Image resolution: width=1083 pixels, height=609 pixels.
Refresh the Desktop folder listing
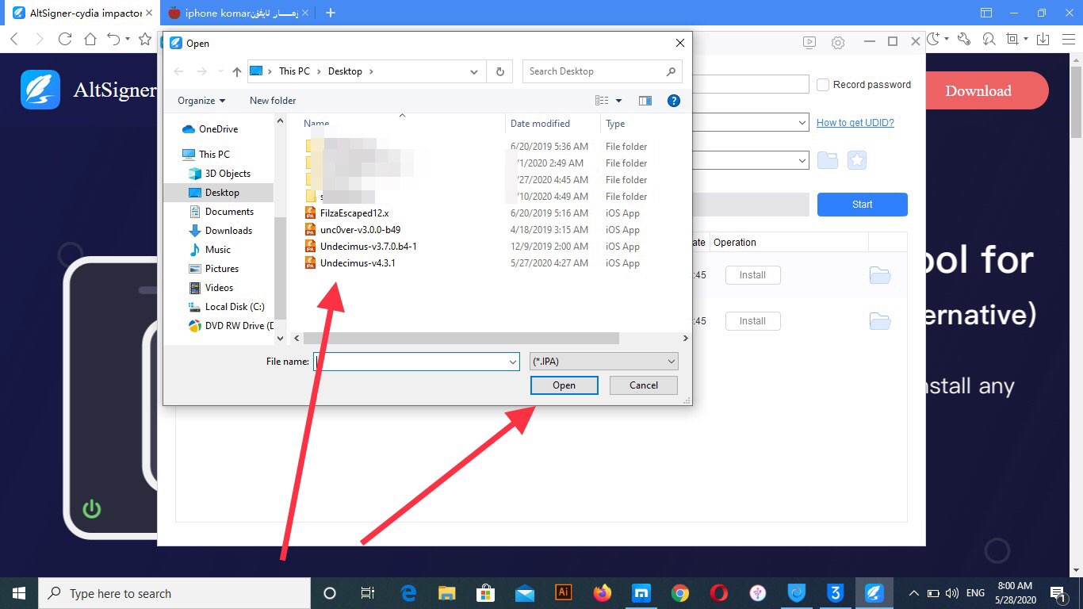[499, 71]
